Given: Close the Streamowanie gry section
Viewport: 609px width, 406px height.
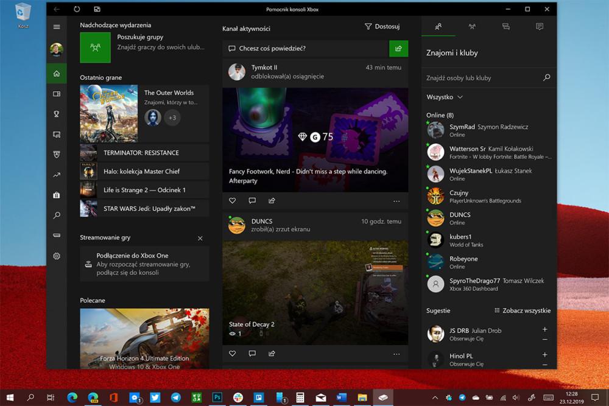Looking at the screenshot, I should point(200,239).
